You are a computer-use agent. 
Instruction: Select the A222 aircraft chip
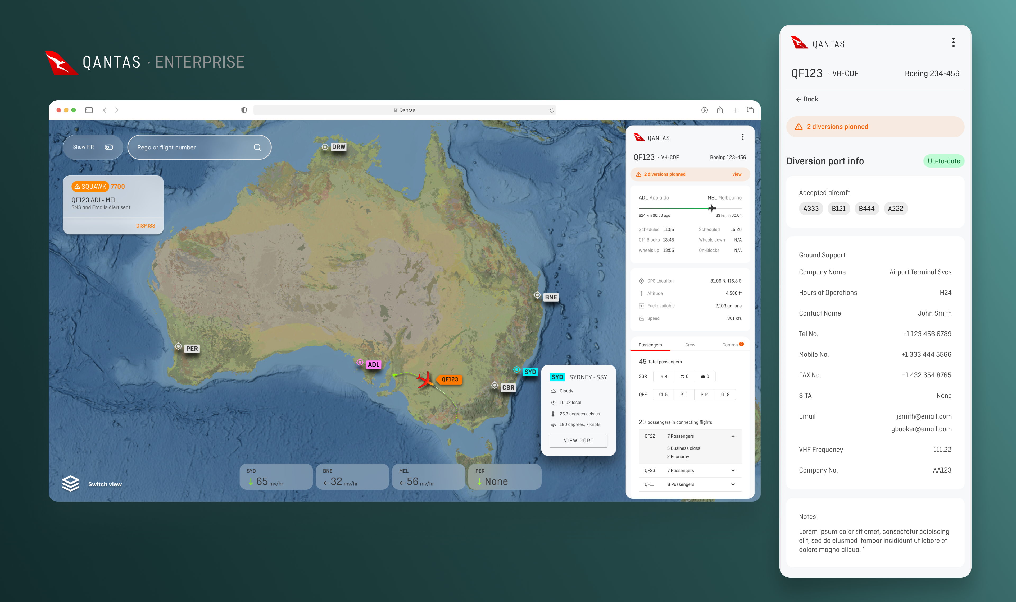pos(895,209)
